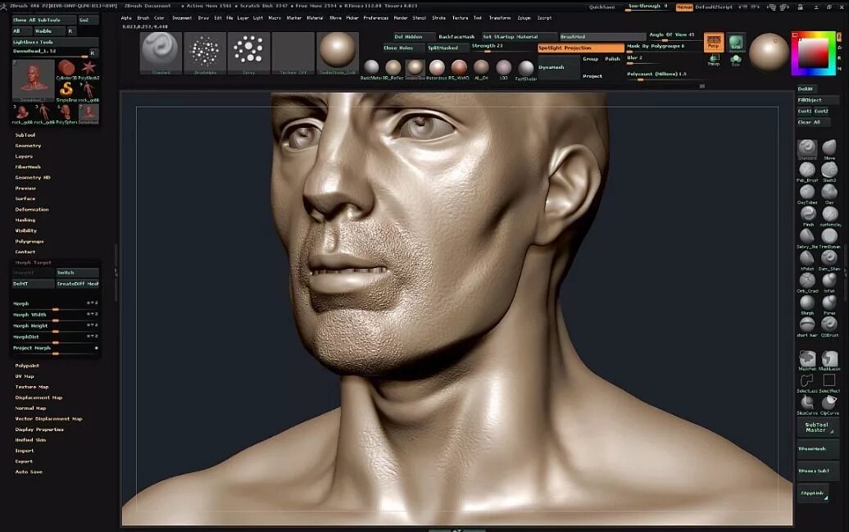The height and width of the screenshot is (532, 849).
Task: Open the Texture Off slot
Action: tap(293, 52)
